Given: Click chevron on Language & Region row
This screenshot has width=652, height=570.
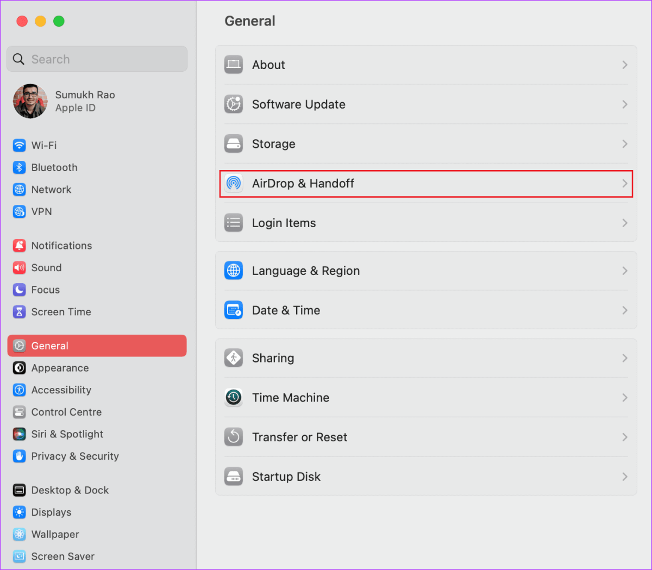Looking at the screenshot, I should (625, 271).
